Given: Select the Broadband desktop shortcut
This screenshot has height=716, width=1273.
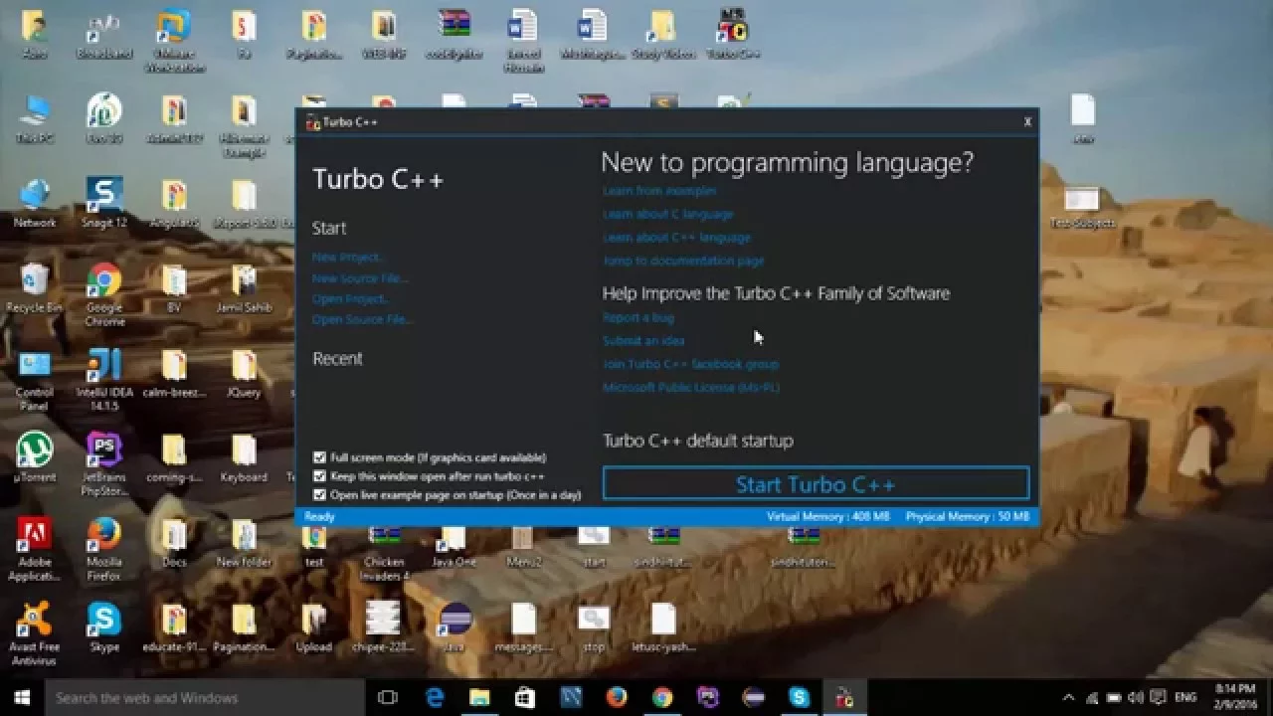Looking at the screenshot, I should point(104,35).
